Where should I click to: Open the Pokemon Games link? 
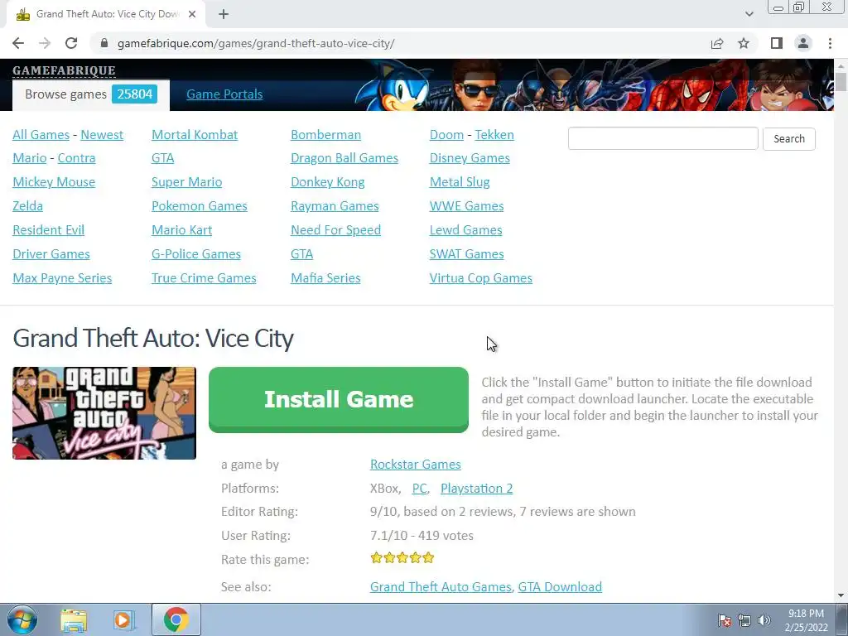[x=199, y=206]
